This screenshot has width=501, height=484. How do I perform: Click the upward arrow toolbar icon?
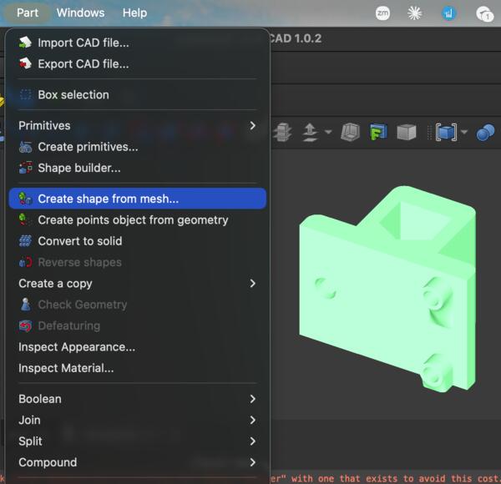click(x=310, y=132)
